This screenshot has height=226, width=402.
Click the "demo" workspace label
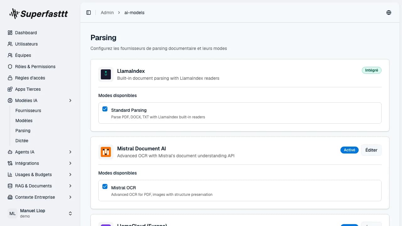pyautogui.click(x=25, y=216)
